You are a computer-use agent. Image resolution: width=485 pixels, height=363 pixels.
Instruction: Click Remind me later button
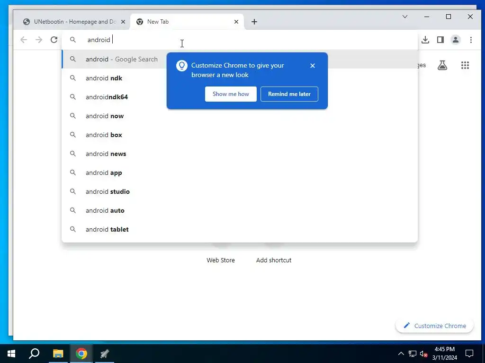(289, 94)
